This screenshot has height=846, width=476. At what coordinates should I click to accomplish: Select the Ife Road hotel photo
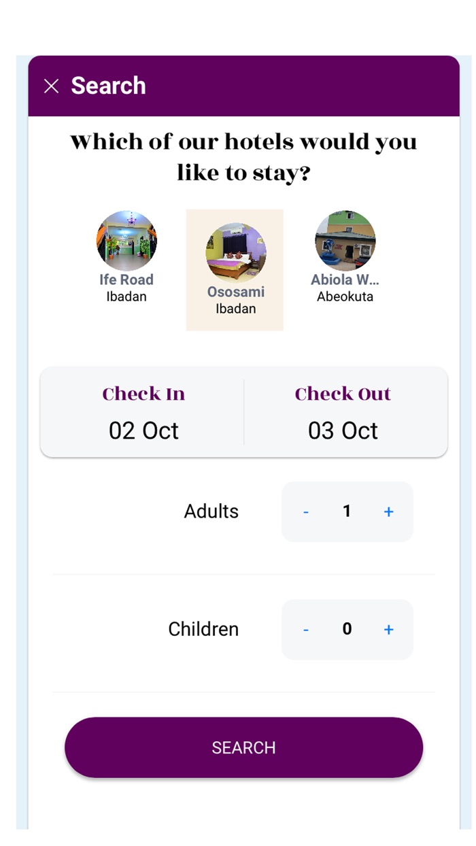click(x=126, y=241)
